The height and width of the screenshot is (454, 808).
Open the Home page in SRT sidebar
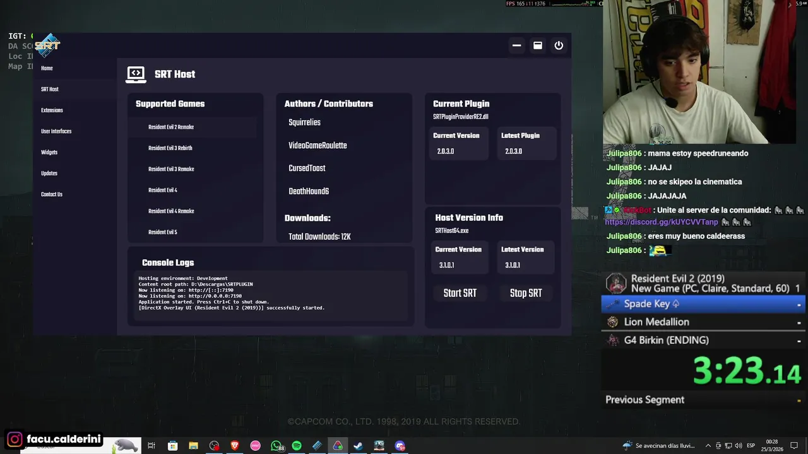click(x=47, y=68)
